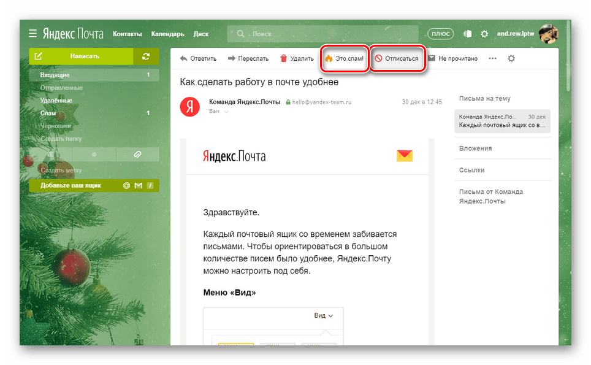The image size is (591, 365).
Task: Click the Gmail envelope icon in Добавьте ваш ящик
Action: pyautogui.click(x=138, y=185)
